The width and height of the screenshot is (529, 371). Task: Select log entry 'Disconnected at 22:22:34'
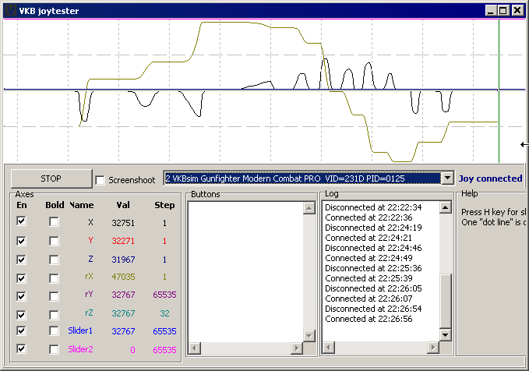click(x=373, y=207)
